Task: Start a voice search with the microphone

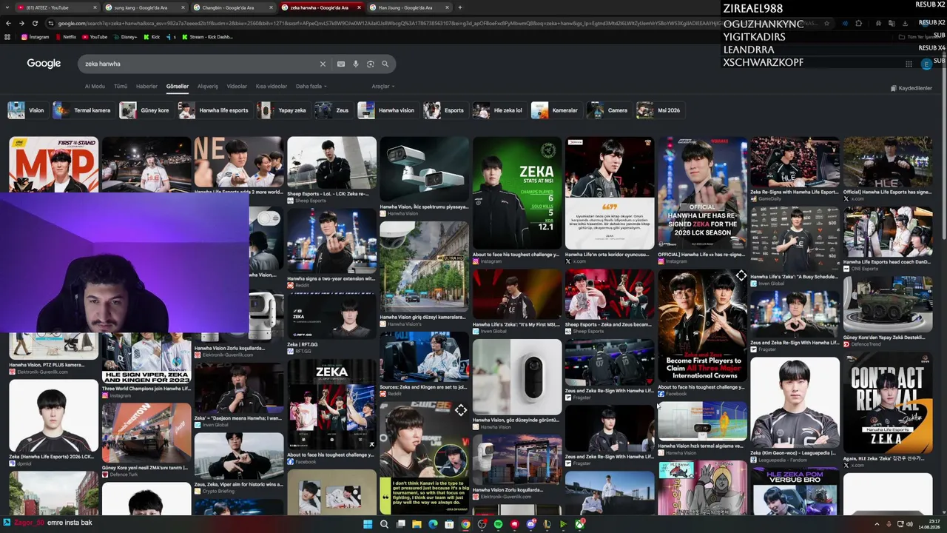Action: tap(356, 64)
